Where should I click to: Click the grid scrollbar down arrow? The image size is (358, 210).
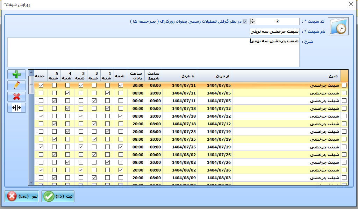tap(31, 182)
